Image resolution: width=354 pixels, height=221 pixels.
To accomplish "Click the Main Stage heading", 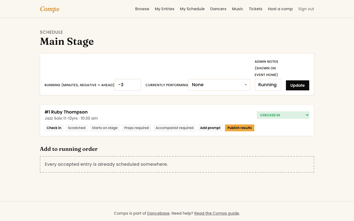I will click(x=67, y=41).
